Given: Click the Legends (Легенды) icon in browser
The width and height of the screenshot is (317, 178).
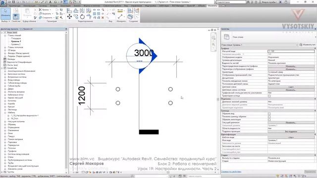Looking at the screenshot, I should [x=5, y=59].
